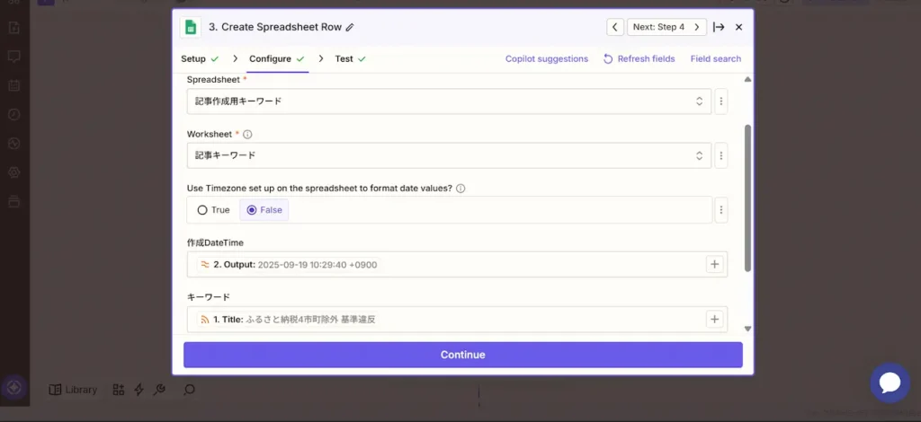921x422 pixels.
Task: Click info icon next to Worksheet label
Action: [247, 135]
